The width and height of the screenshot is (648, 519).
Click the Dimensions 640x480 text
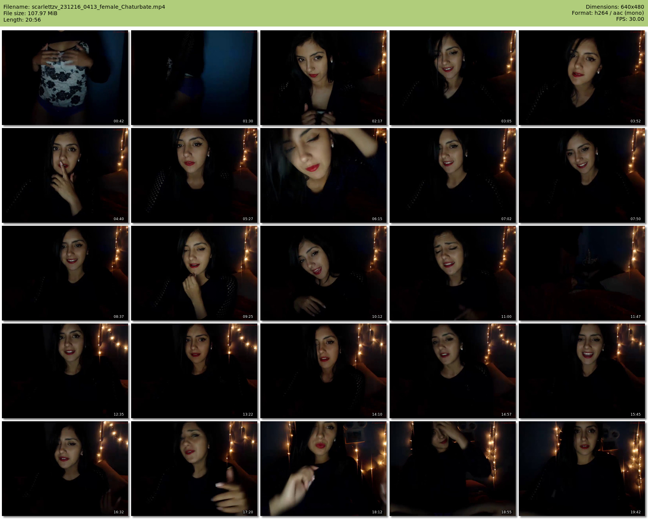pos(615,7)
